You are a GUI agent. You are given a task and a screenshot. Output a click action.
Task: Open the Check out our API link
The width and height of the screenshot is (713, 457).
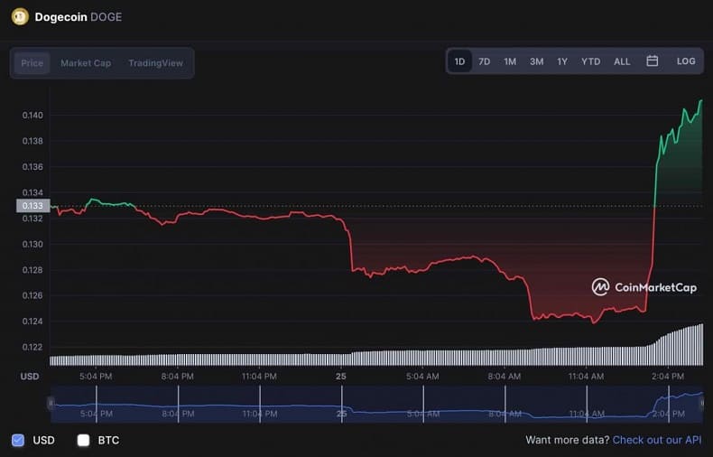[x=657, y=440]
